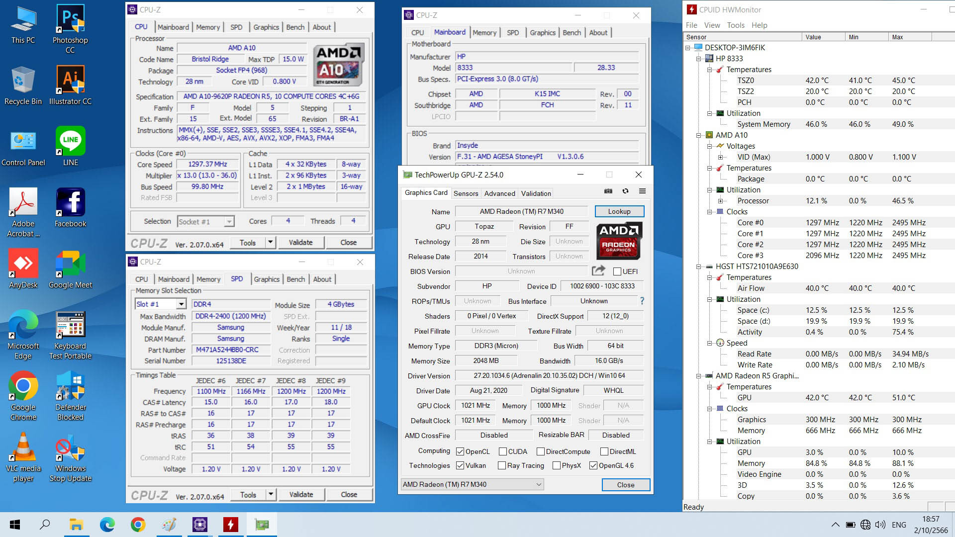
Task: Toggle the UEFI checkbox in GPU-Z
Action: tap(617, 271)
